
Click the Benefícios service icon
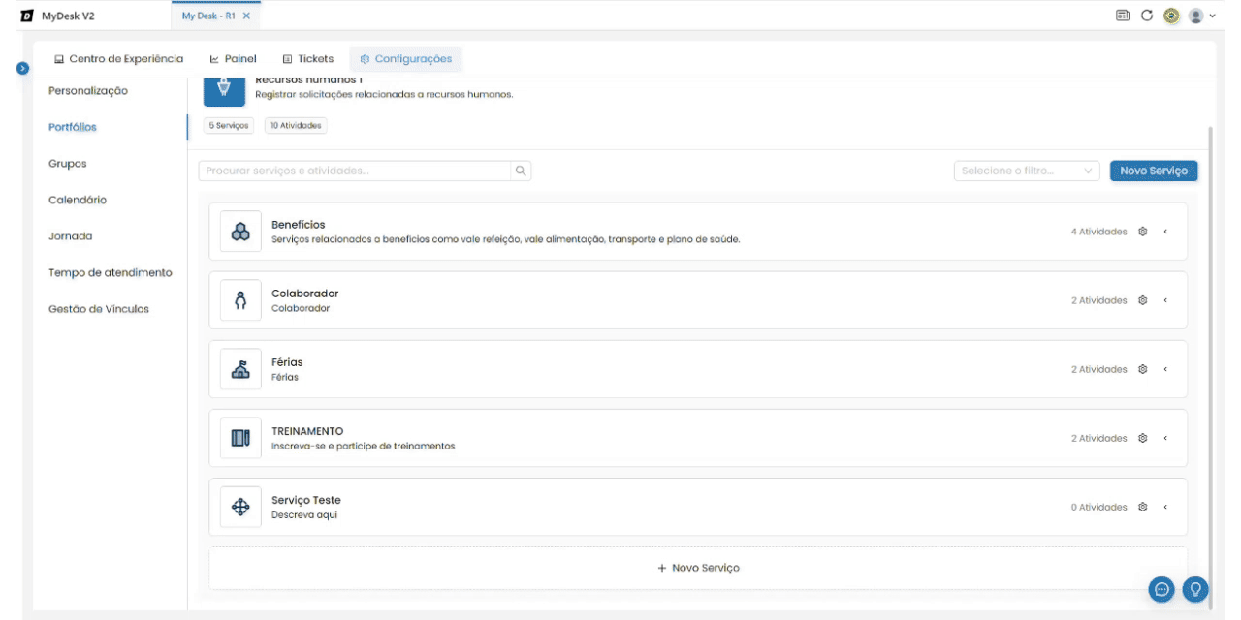coord(240,232)
